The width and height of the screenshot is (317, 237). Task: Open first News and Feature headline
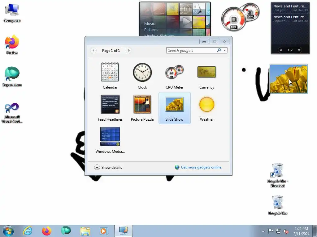(290, 8)
